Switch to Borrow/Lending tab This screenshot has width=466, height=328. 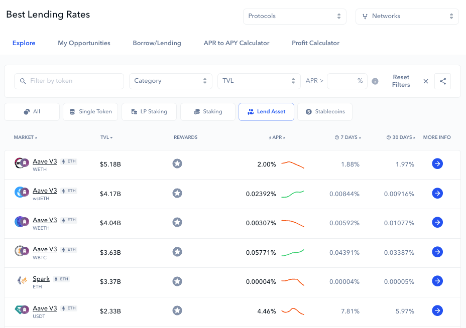(157, 43)
